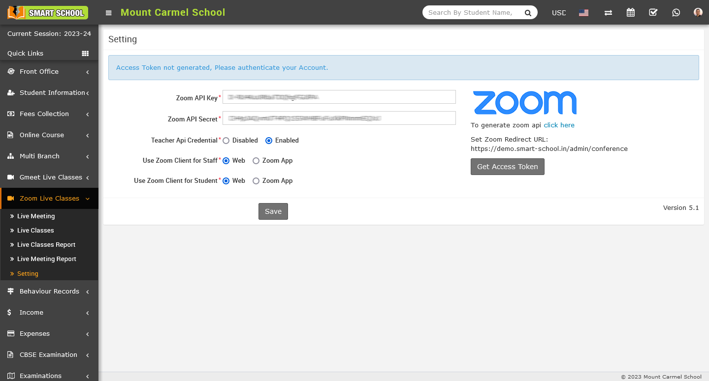The width and height of the screenshot is (709, 381).
Task: Open the language flag icon
Action: [x=583, y=13]
